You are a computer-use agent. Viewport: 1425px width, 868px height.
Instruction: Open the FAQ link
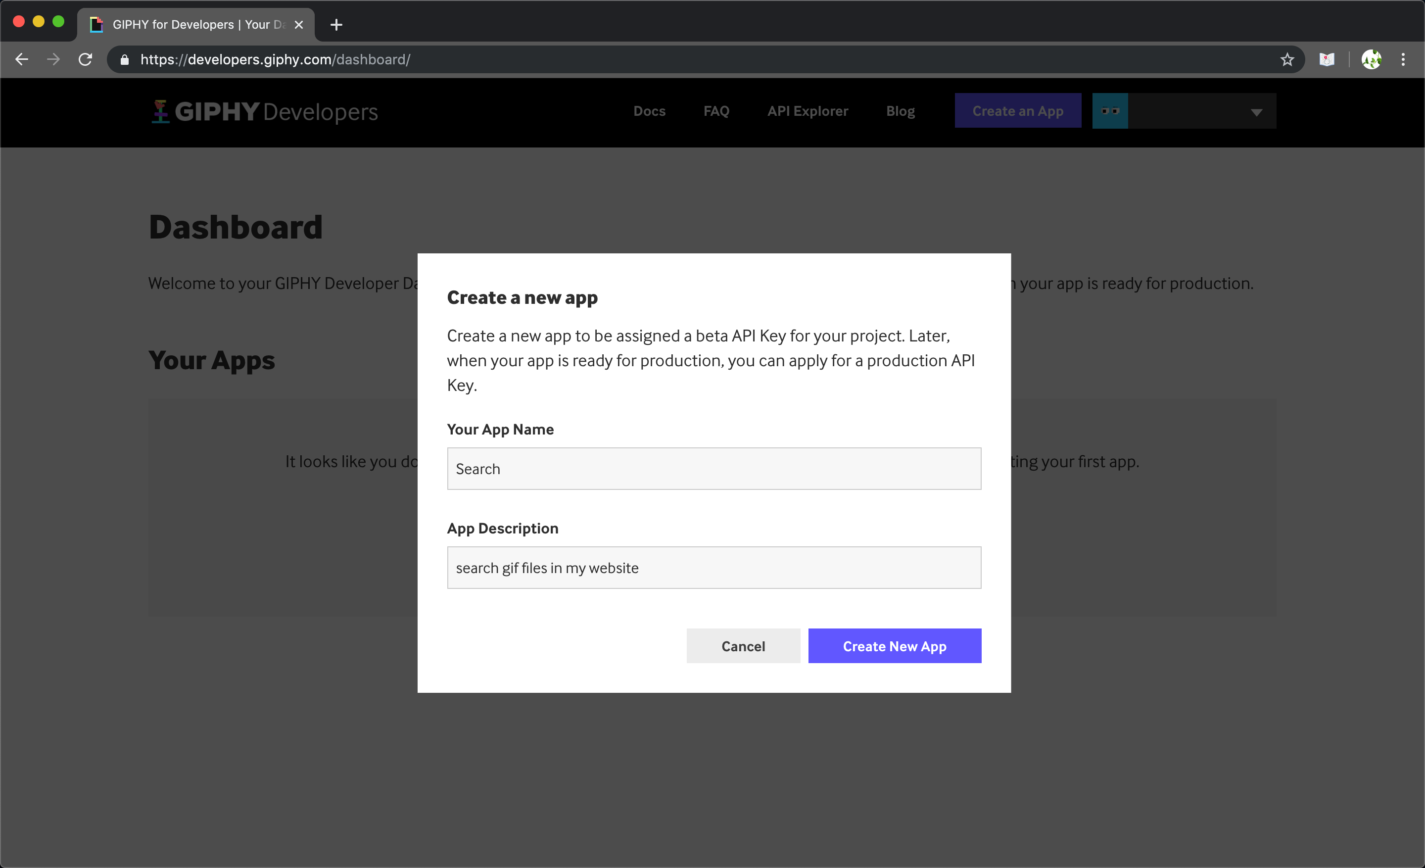[x=716, y=111]
